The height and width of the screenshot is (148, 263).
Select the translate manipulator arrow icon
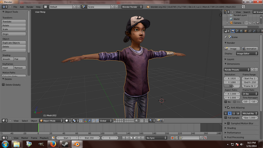click(x=90, y=121)
